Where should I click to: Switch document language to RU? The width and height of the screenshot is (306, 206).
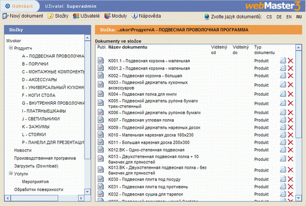coord(299,17)
